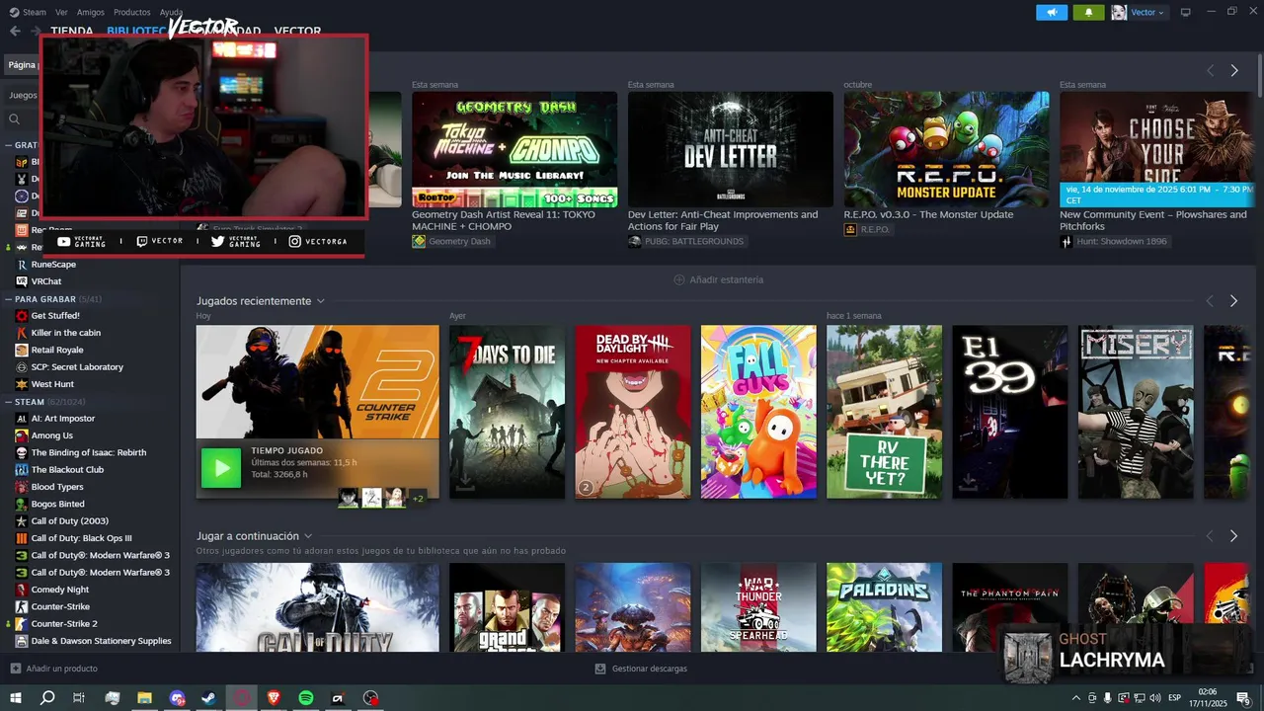Open the R.E.P.O. Monster Update news

(x=946, y=149)
